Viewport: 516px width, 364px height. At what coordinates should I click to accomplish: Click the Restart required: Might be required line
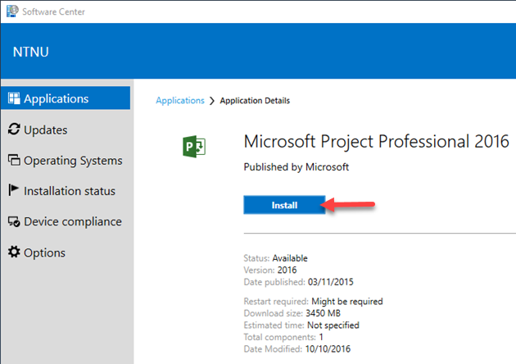click(x=313, y=302)
